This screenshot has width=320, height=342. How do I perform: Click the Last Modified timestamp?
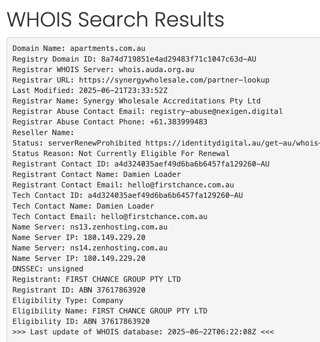coord(123,90)
